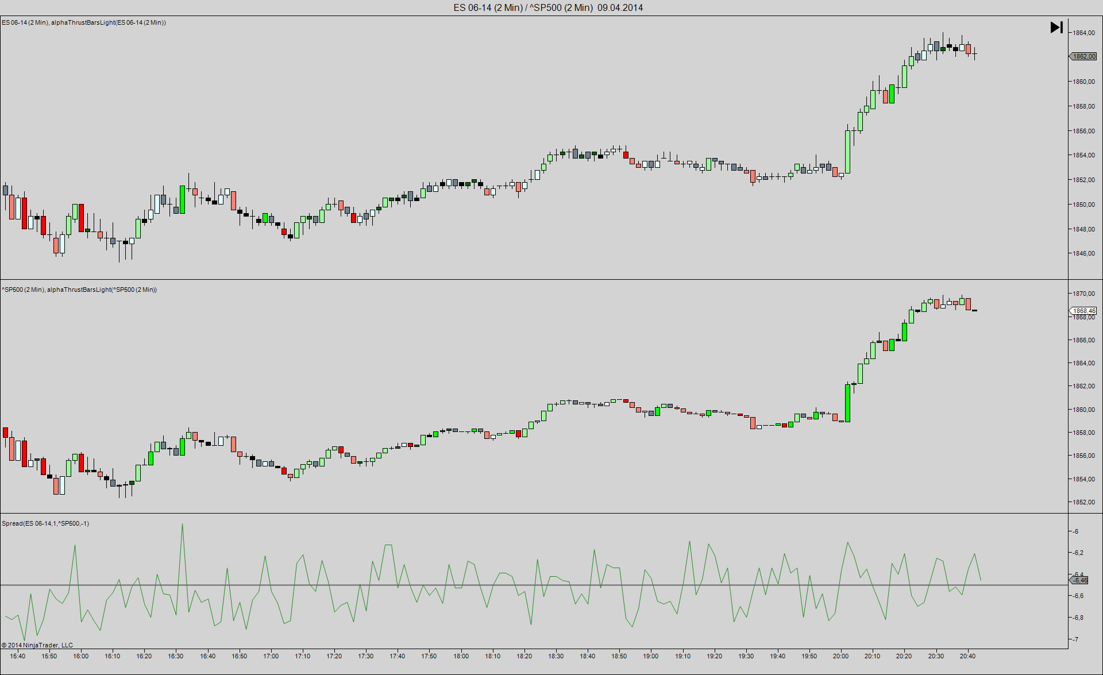This screenshot has width=1103, height=675.
Task: Click the 19:00 time axis label
Action: coord(651,656)
